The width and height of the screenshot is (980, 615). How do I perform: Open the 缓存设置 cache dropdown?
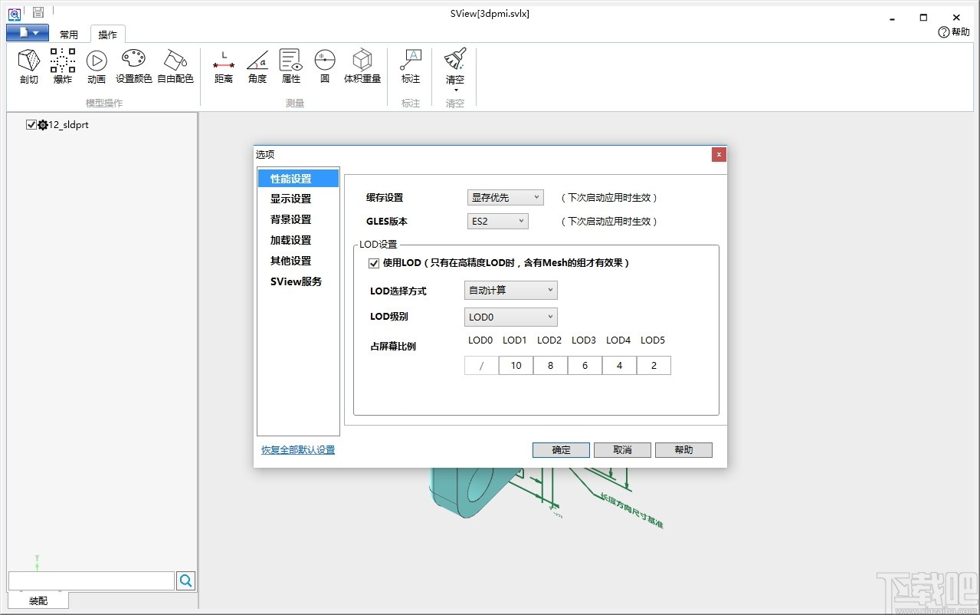pyautogui.click(x=503, y=197)
